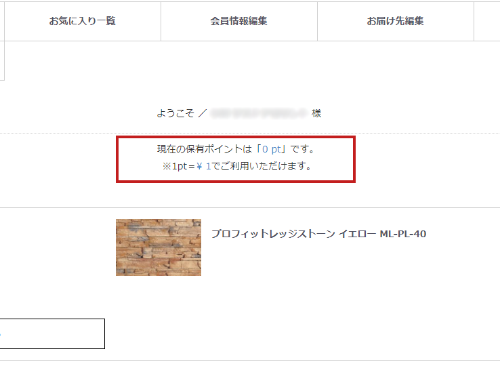500x366 pixels.
Task: Open the お気に入り一覧 tab
Action: click(83, 22)
